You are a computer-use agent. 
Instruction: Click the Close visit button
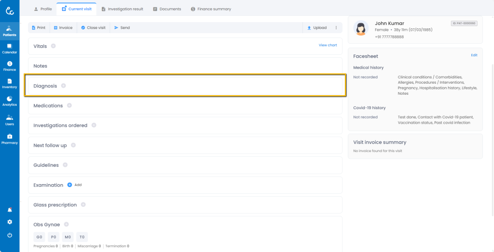click(x=93, y=28)
